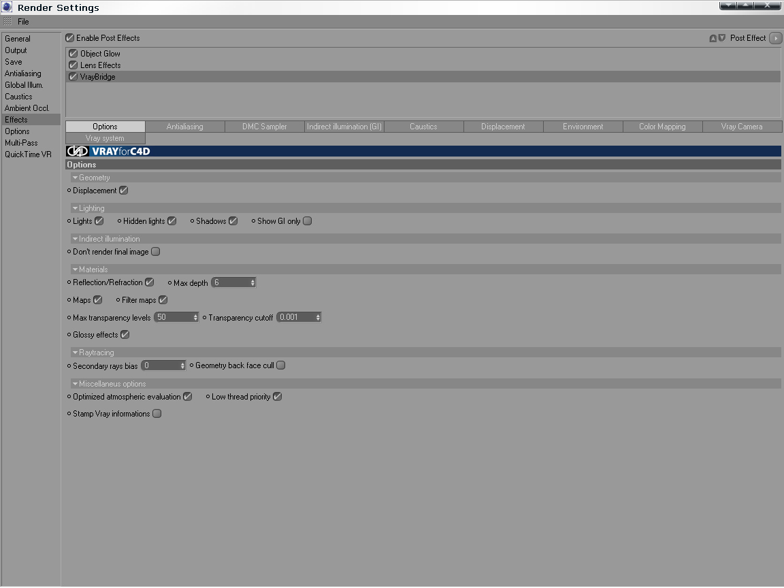Click Max transparency levels field
This screenshot has height=588, width=784.
point(174,318)
